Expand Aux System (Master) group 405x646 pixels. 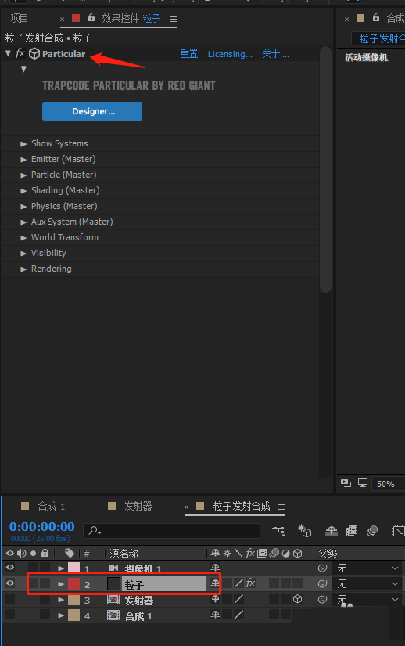click(x=23, y=222)
